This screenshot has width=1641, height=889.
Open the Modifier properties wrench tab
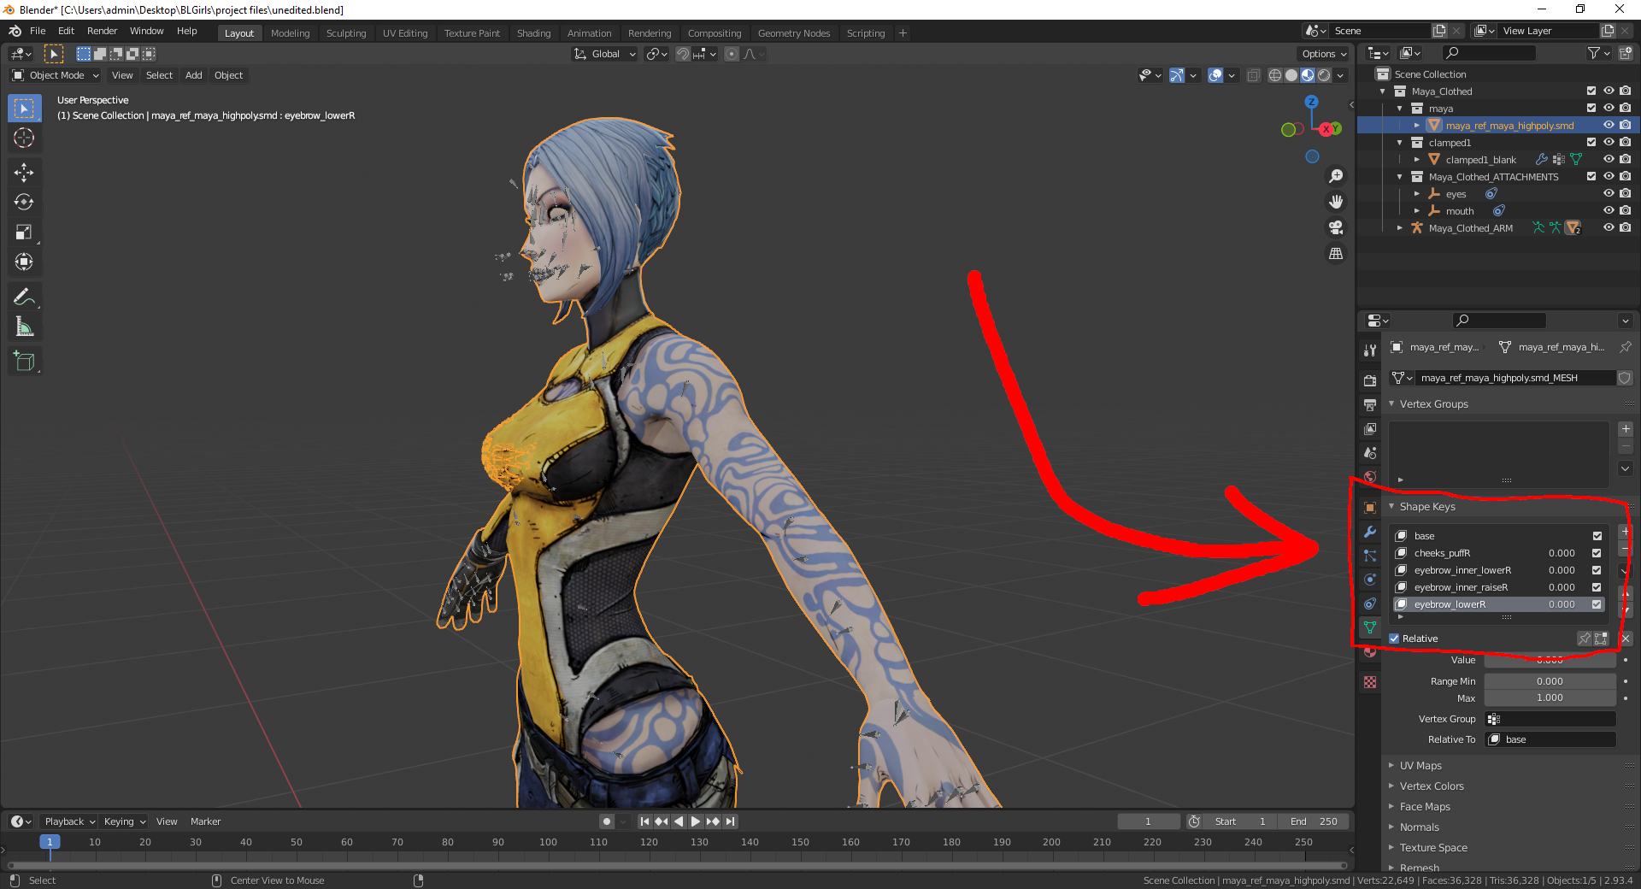(1370, 532)
